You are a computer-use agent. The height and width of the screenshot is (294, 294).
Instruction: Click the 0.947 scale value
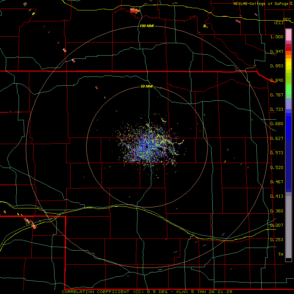(x=277, y=51)
